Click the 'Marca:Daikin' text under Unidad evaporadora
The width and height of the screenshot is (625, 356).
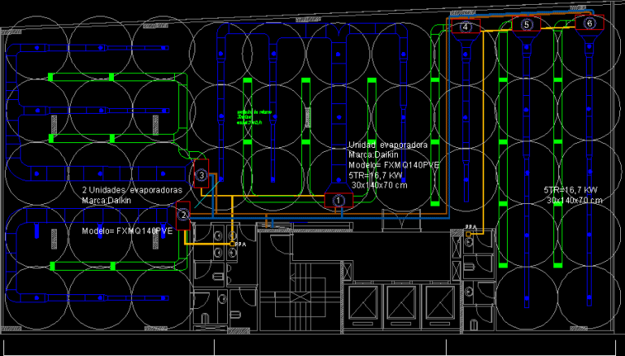[374, 155]
